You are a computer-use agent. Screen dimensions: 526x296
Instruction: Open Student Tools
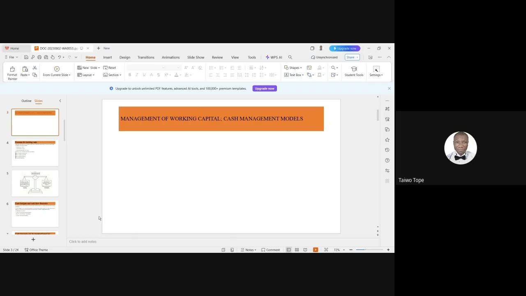(354, 72)
